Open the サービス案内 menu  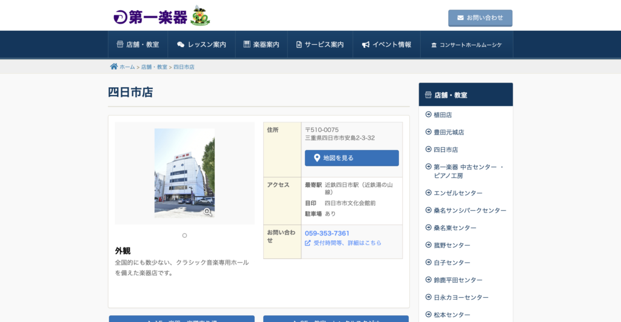(320, 45)
